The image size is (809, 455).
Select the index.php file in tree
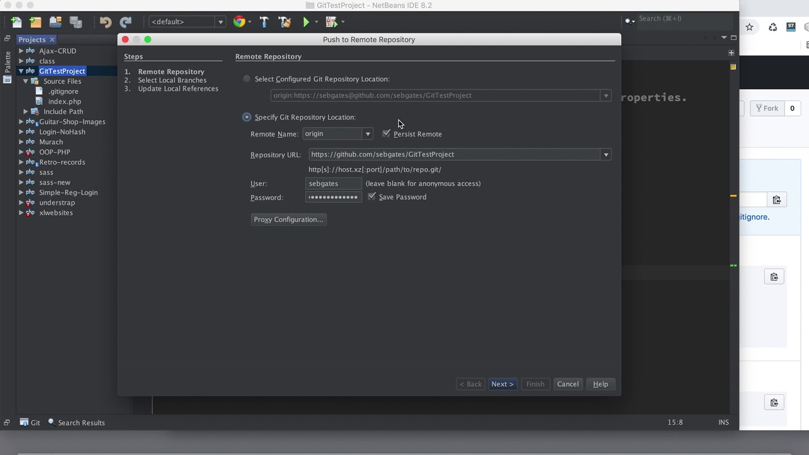tap(64, 101)
